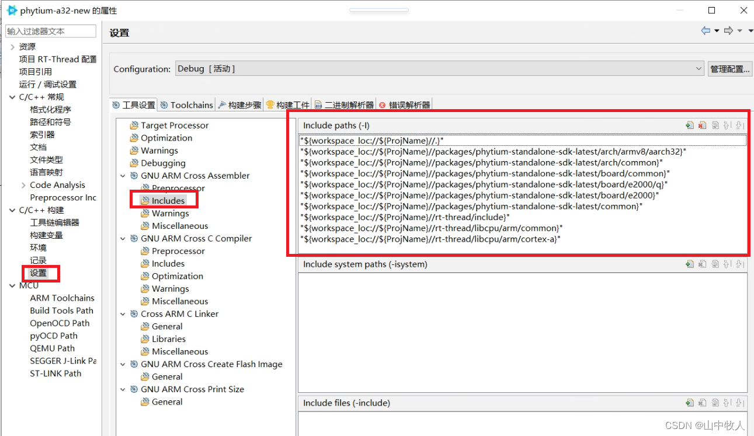This screenshot has width=754, height=436.
Task: Open 路径和符号 page
Action: [x=50, y=122]
